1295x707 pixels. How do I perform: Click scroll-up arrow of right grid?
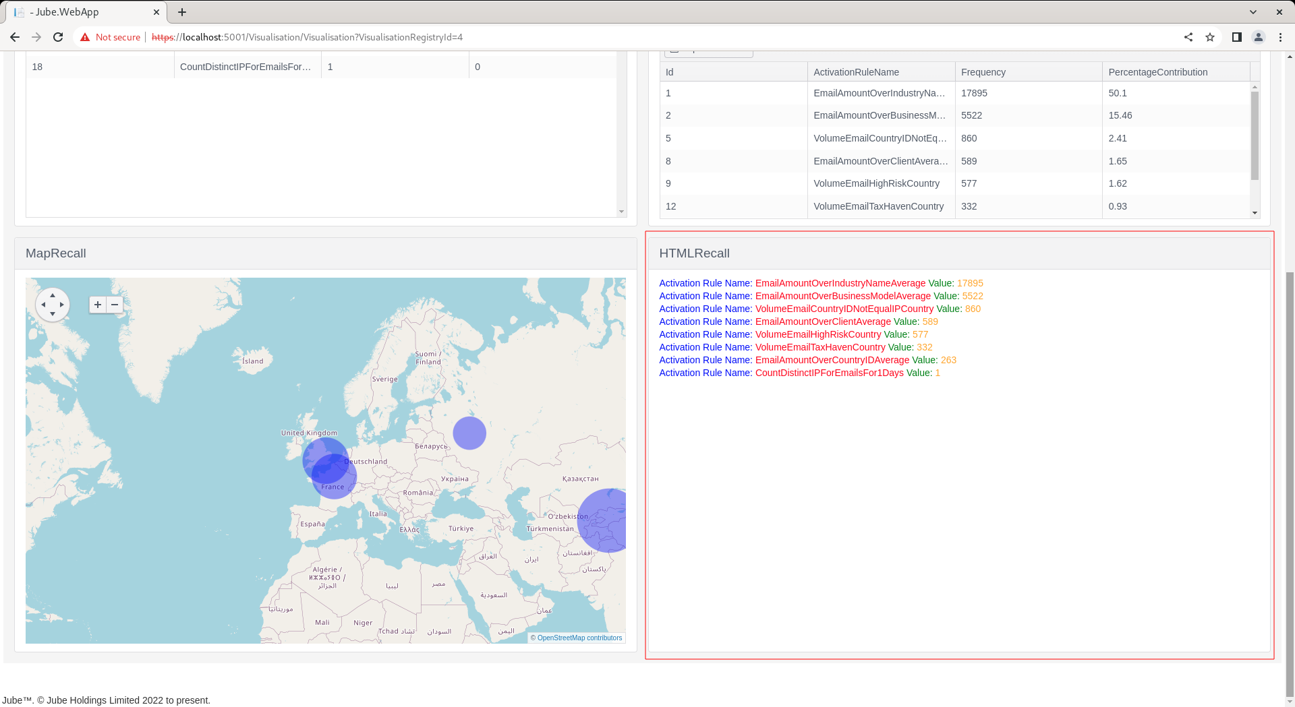[1255, 87]
